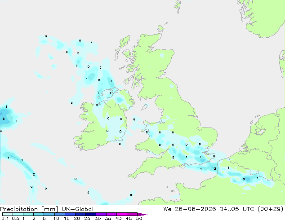The height and width of the screenshot is (220, 285).
Task: Click the '0.1' legend scale label
Action: 5,218
